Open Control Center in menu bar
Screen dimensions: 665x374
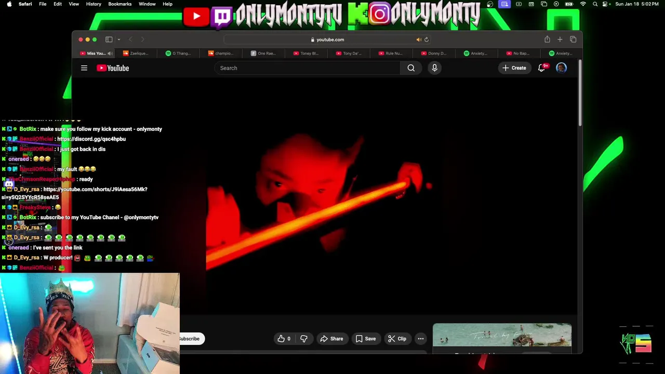606,4
